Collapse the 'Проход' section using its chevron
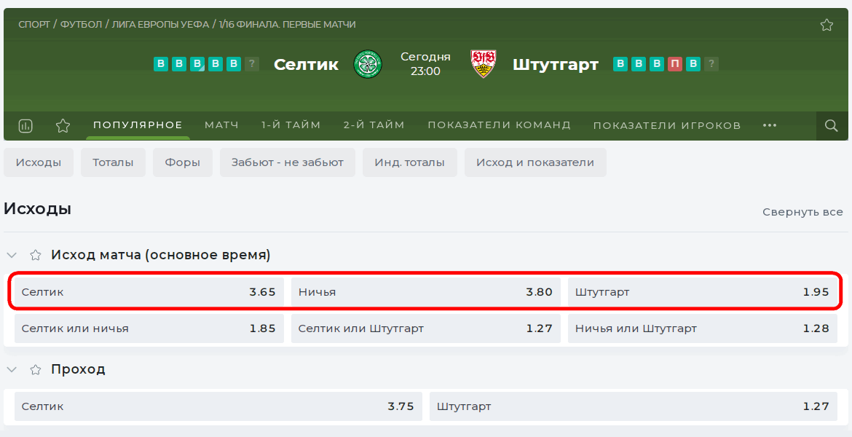 pos(11,369)
